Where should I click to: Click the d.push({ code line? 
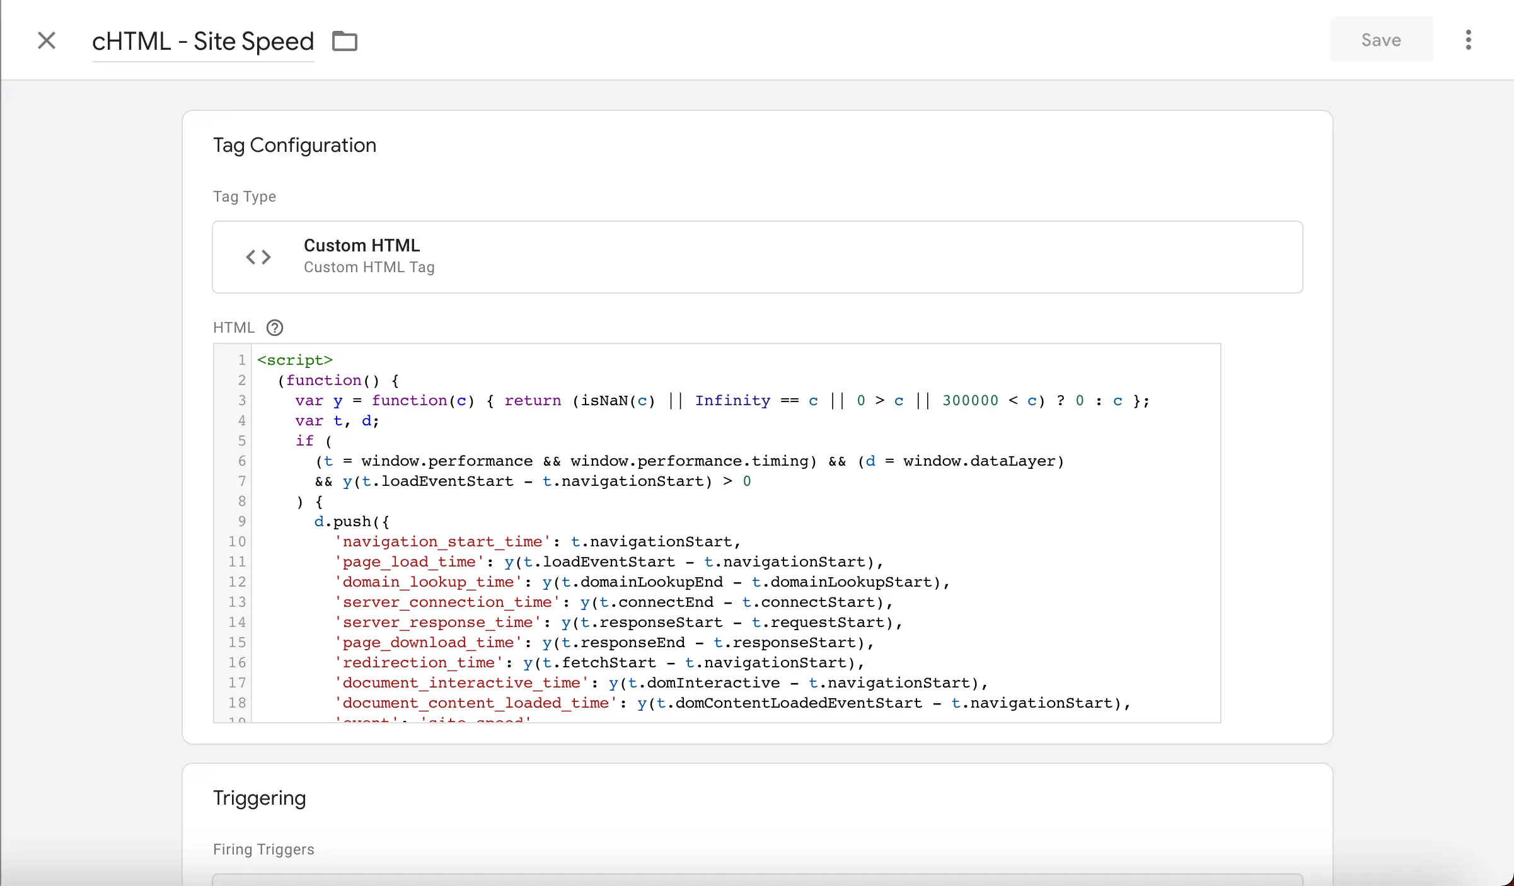pos(352,521)
